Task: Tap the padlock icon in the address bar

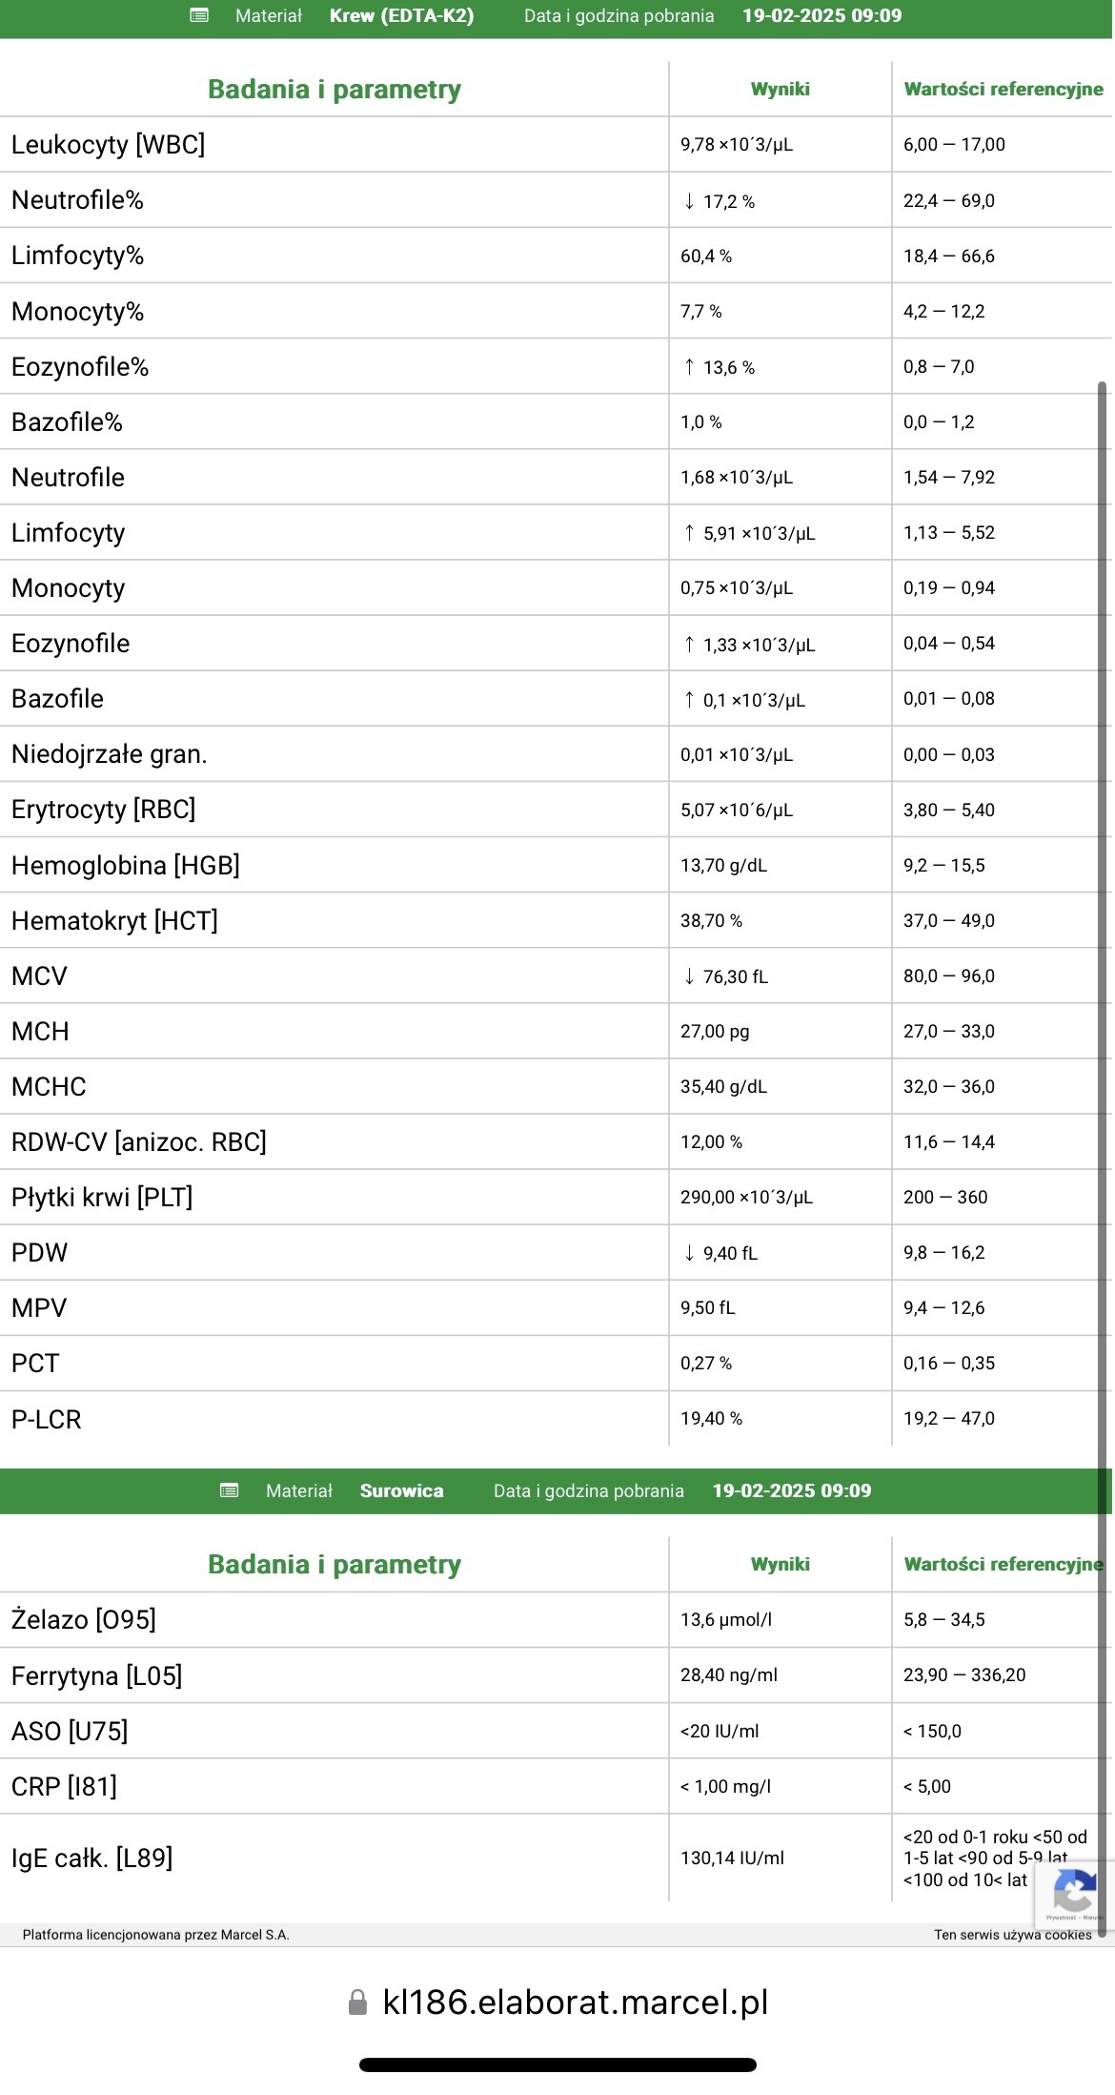Action: [358, 2002]
